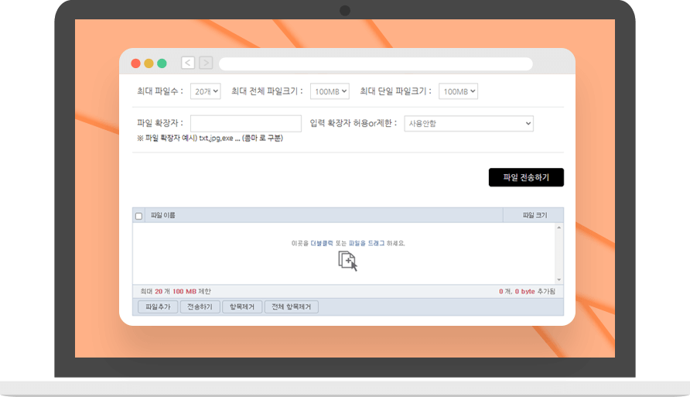The image size is (690, 397).
Task: Open the 최대 파일수 dropdown showing 20개
Action: pos(206,91)
